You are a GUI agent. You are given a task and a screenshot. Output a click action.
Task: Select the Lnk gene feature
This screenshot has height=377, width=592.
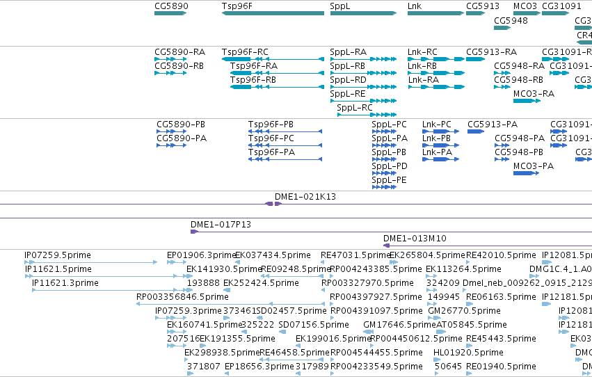pyautogui.click(x=435, y=13)
